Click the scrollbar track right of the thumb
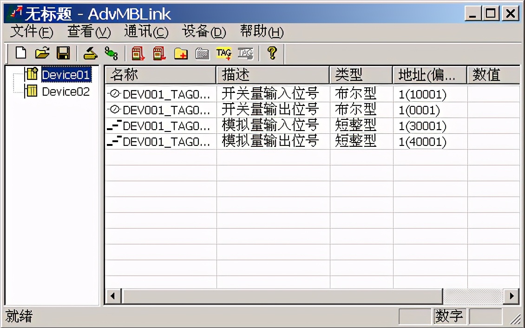The height and width of the screenshot is (328, 525). 473,296
